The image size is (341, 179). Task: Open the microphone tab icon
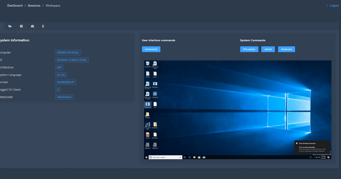tap(43, 26)
